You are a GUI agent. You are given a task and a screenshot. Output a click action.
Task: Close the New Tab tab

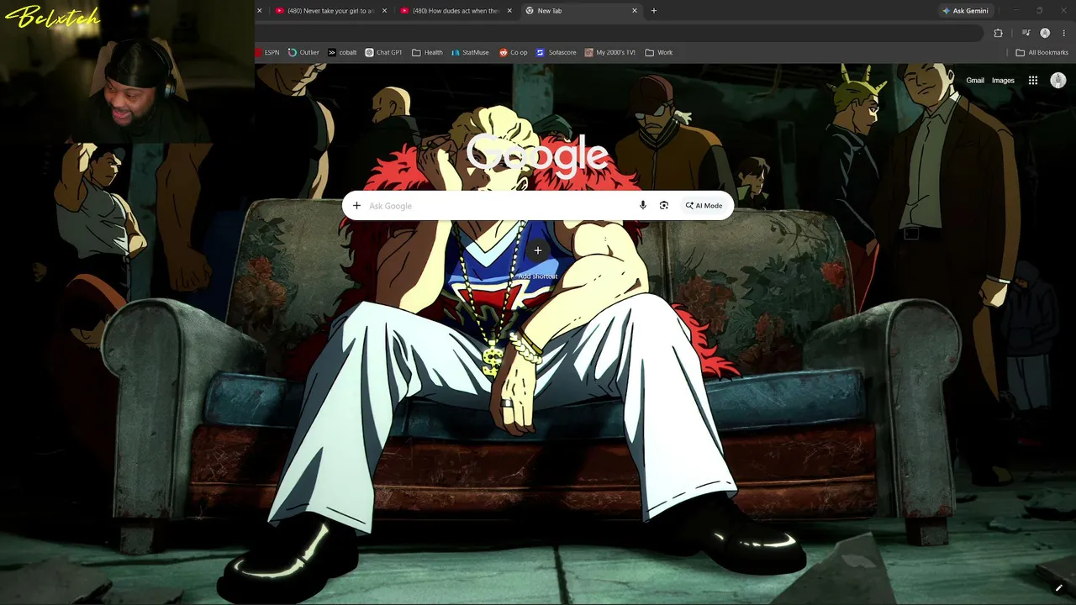635,11
